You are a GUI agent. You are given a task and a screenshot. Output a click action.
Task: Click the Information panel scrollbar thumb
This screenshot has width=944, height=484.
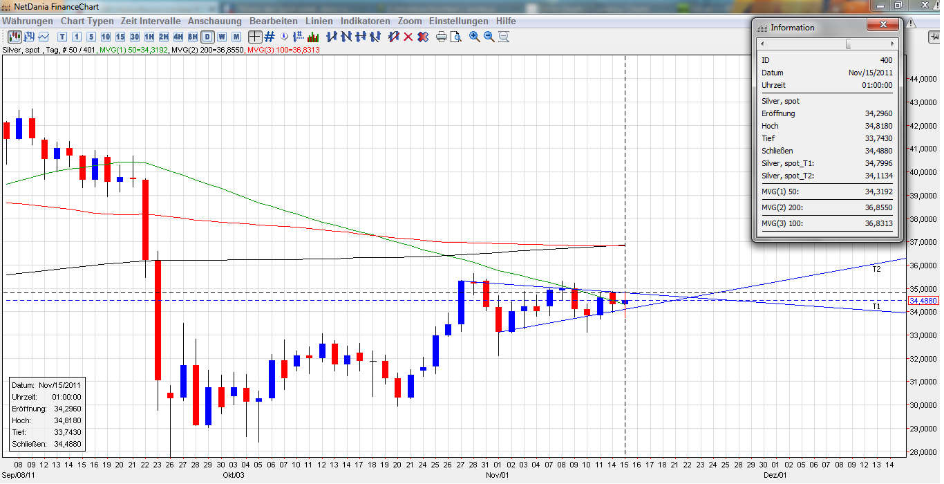pos(848,44)
